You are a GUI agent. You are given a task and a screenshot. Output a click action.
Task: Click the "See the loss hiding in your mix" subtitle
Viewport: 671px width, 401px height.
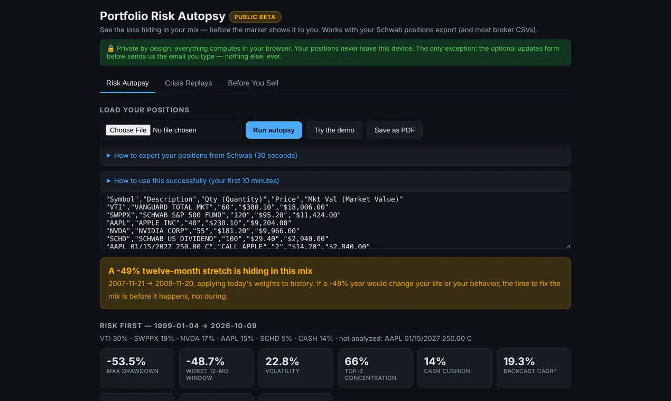319,30
